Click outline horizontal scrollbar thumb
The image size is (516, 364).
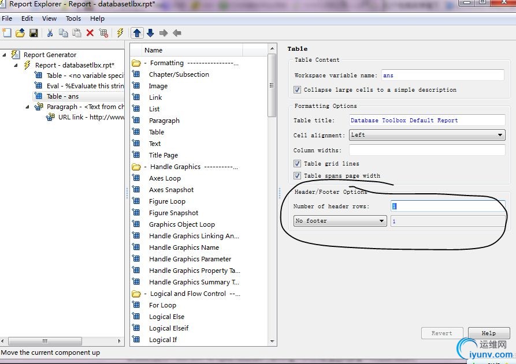[44, 341]
